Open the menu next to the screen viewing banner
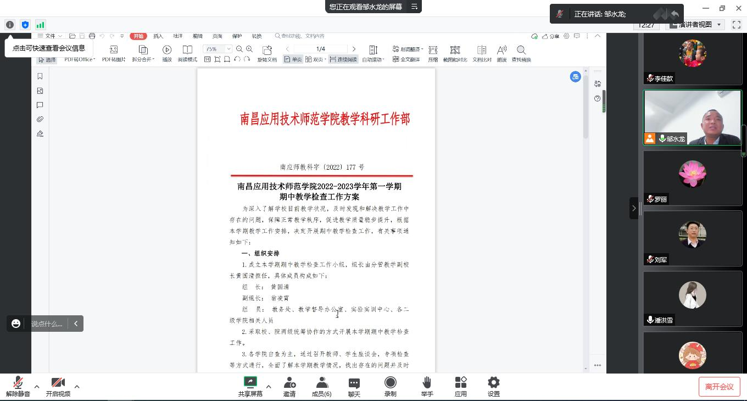The image size is (747, 401). coord(415,7)
